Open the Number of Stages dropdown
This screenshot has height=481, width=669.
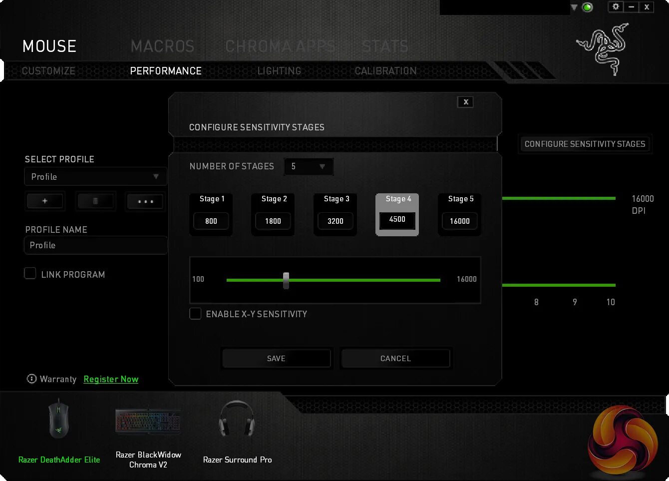click(x=309, y=166)
